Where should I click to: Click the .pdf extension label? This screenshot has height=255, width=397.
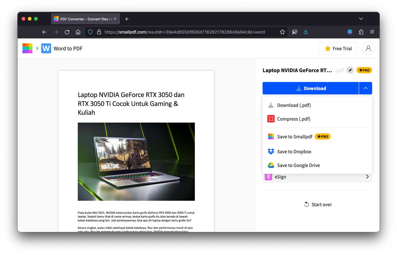(340, 70)
